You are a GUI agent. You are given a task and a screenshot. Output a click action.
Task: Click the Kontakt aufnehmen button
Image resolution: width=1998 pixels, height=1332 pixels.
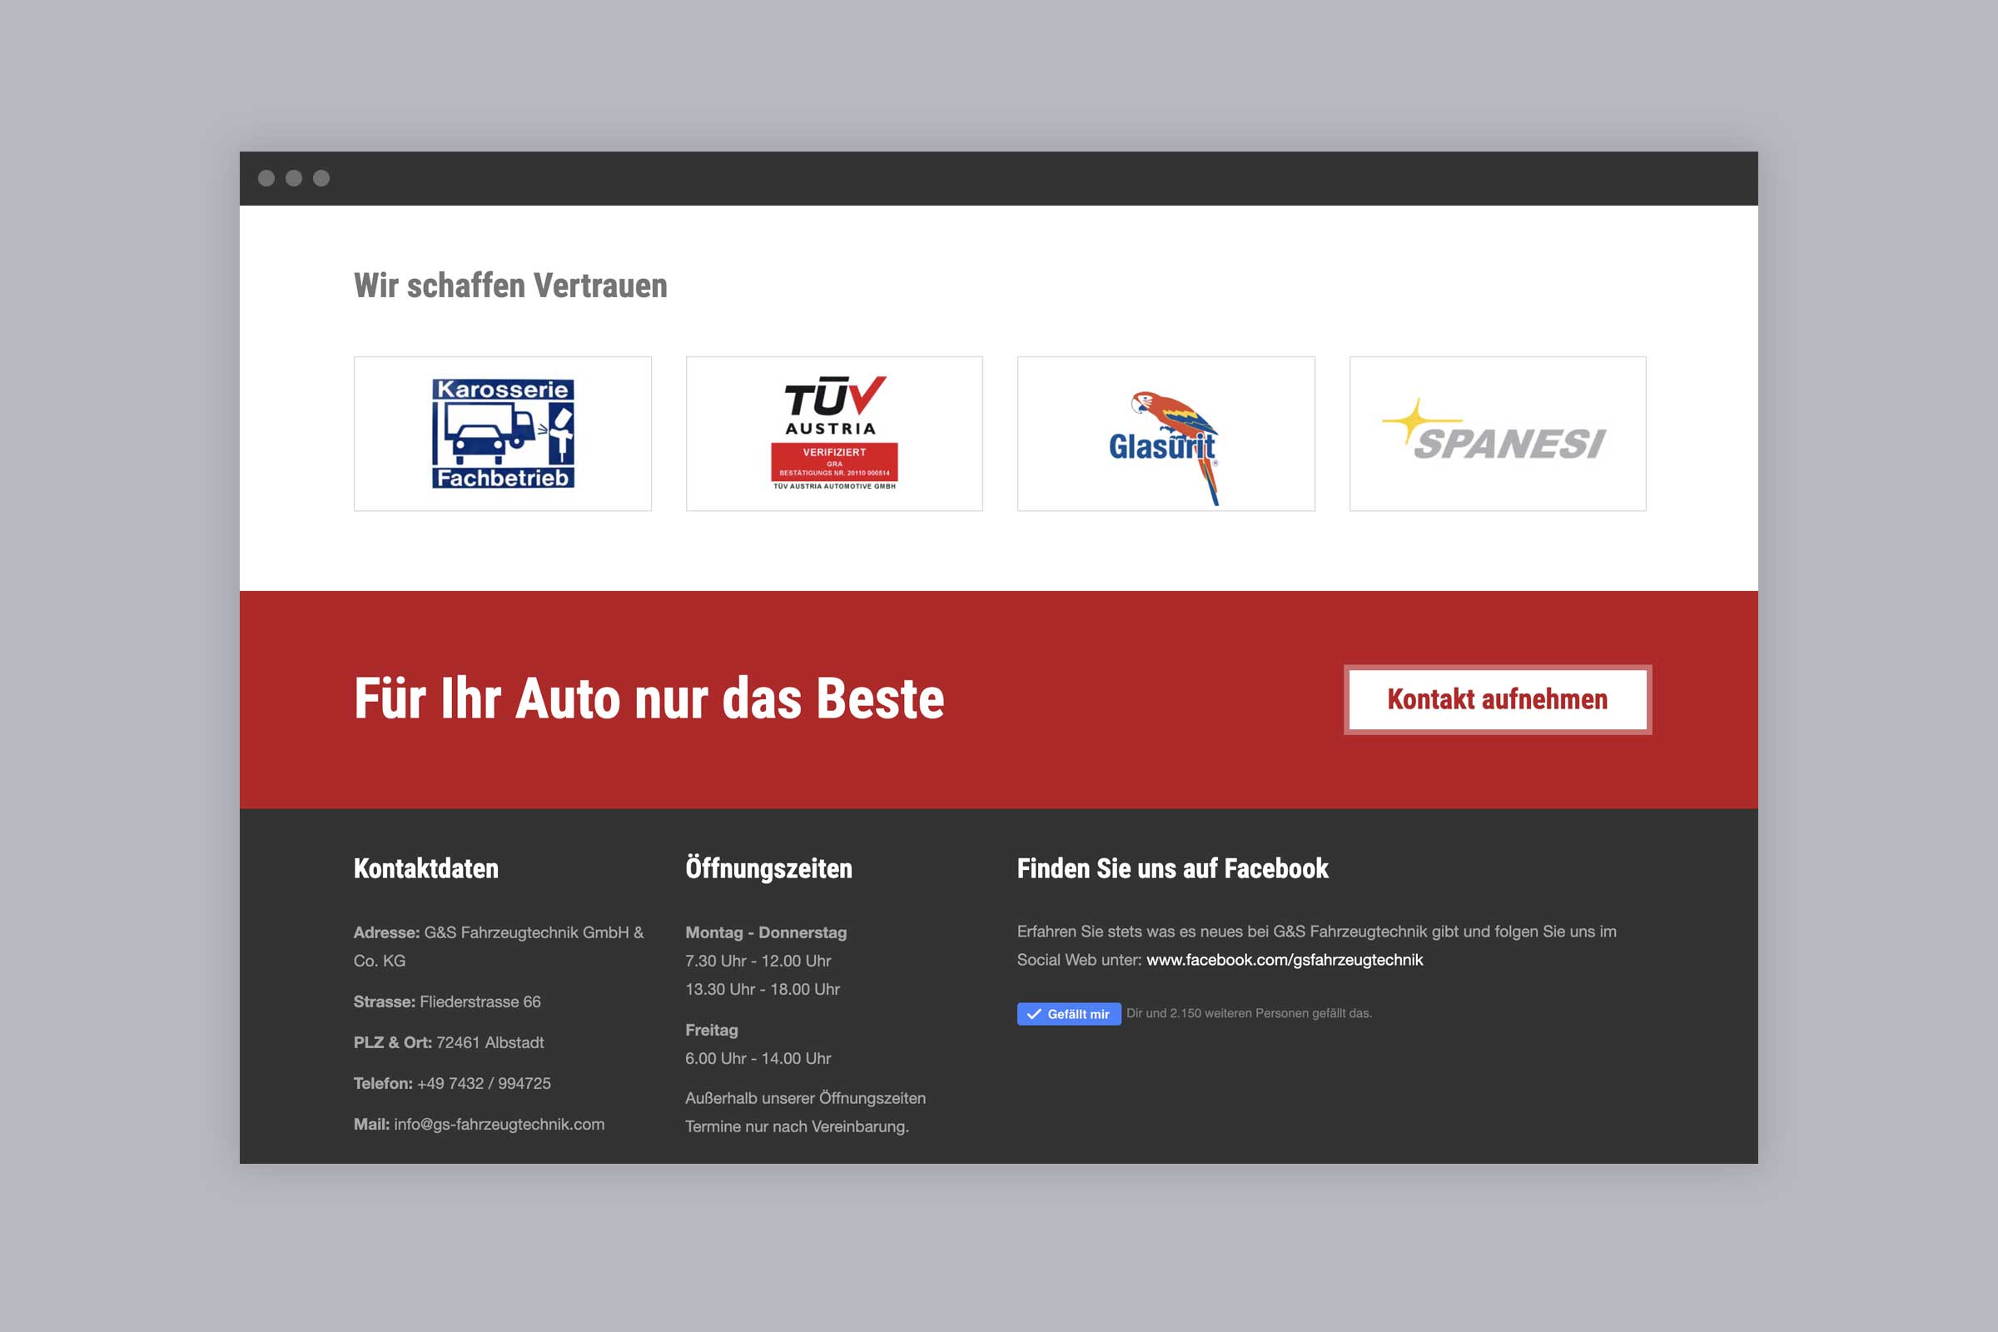tap(1498, 699)
